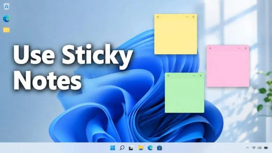The image size is (272, 153).
Task: Click inside the yellow note text area
Action: [x=175, y=37]
